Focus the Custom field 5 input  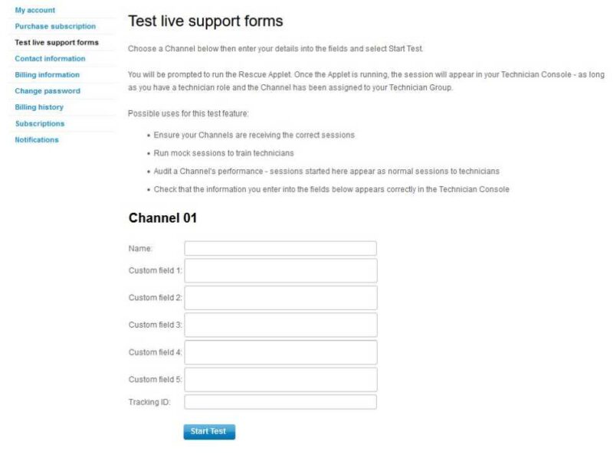[280, 380]
